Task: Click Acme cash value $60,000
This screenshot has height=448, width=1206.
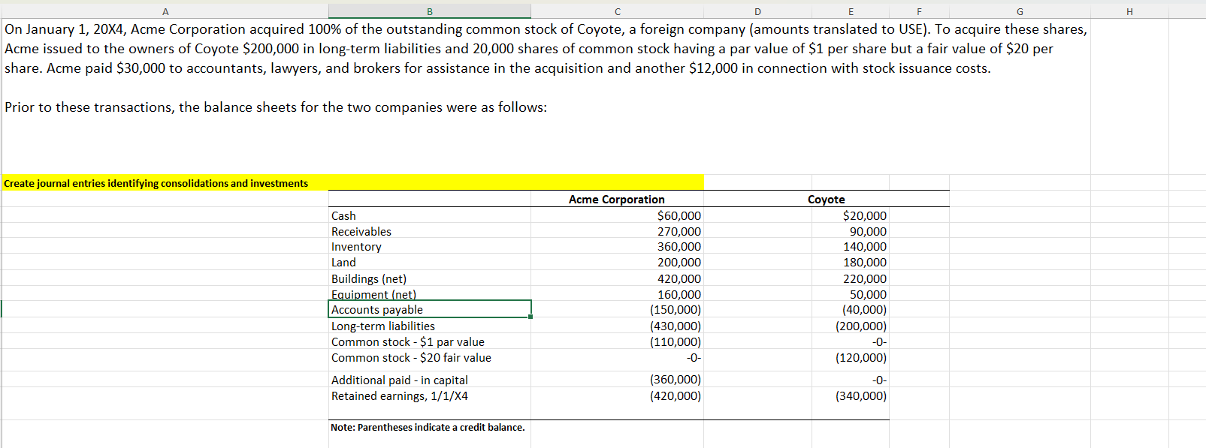Action: [618, 215]
